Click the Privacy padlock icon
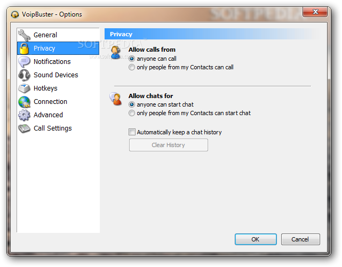 coord(24,48)
